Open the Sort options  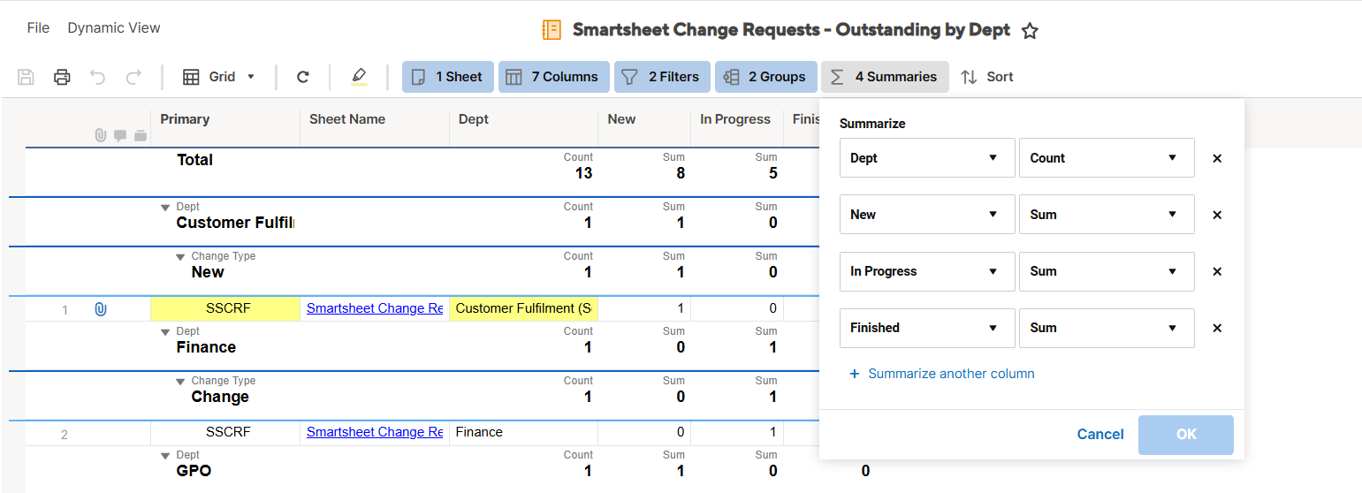[987, 77]
